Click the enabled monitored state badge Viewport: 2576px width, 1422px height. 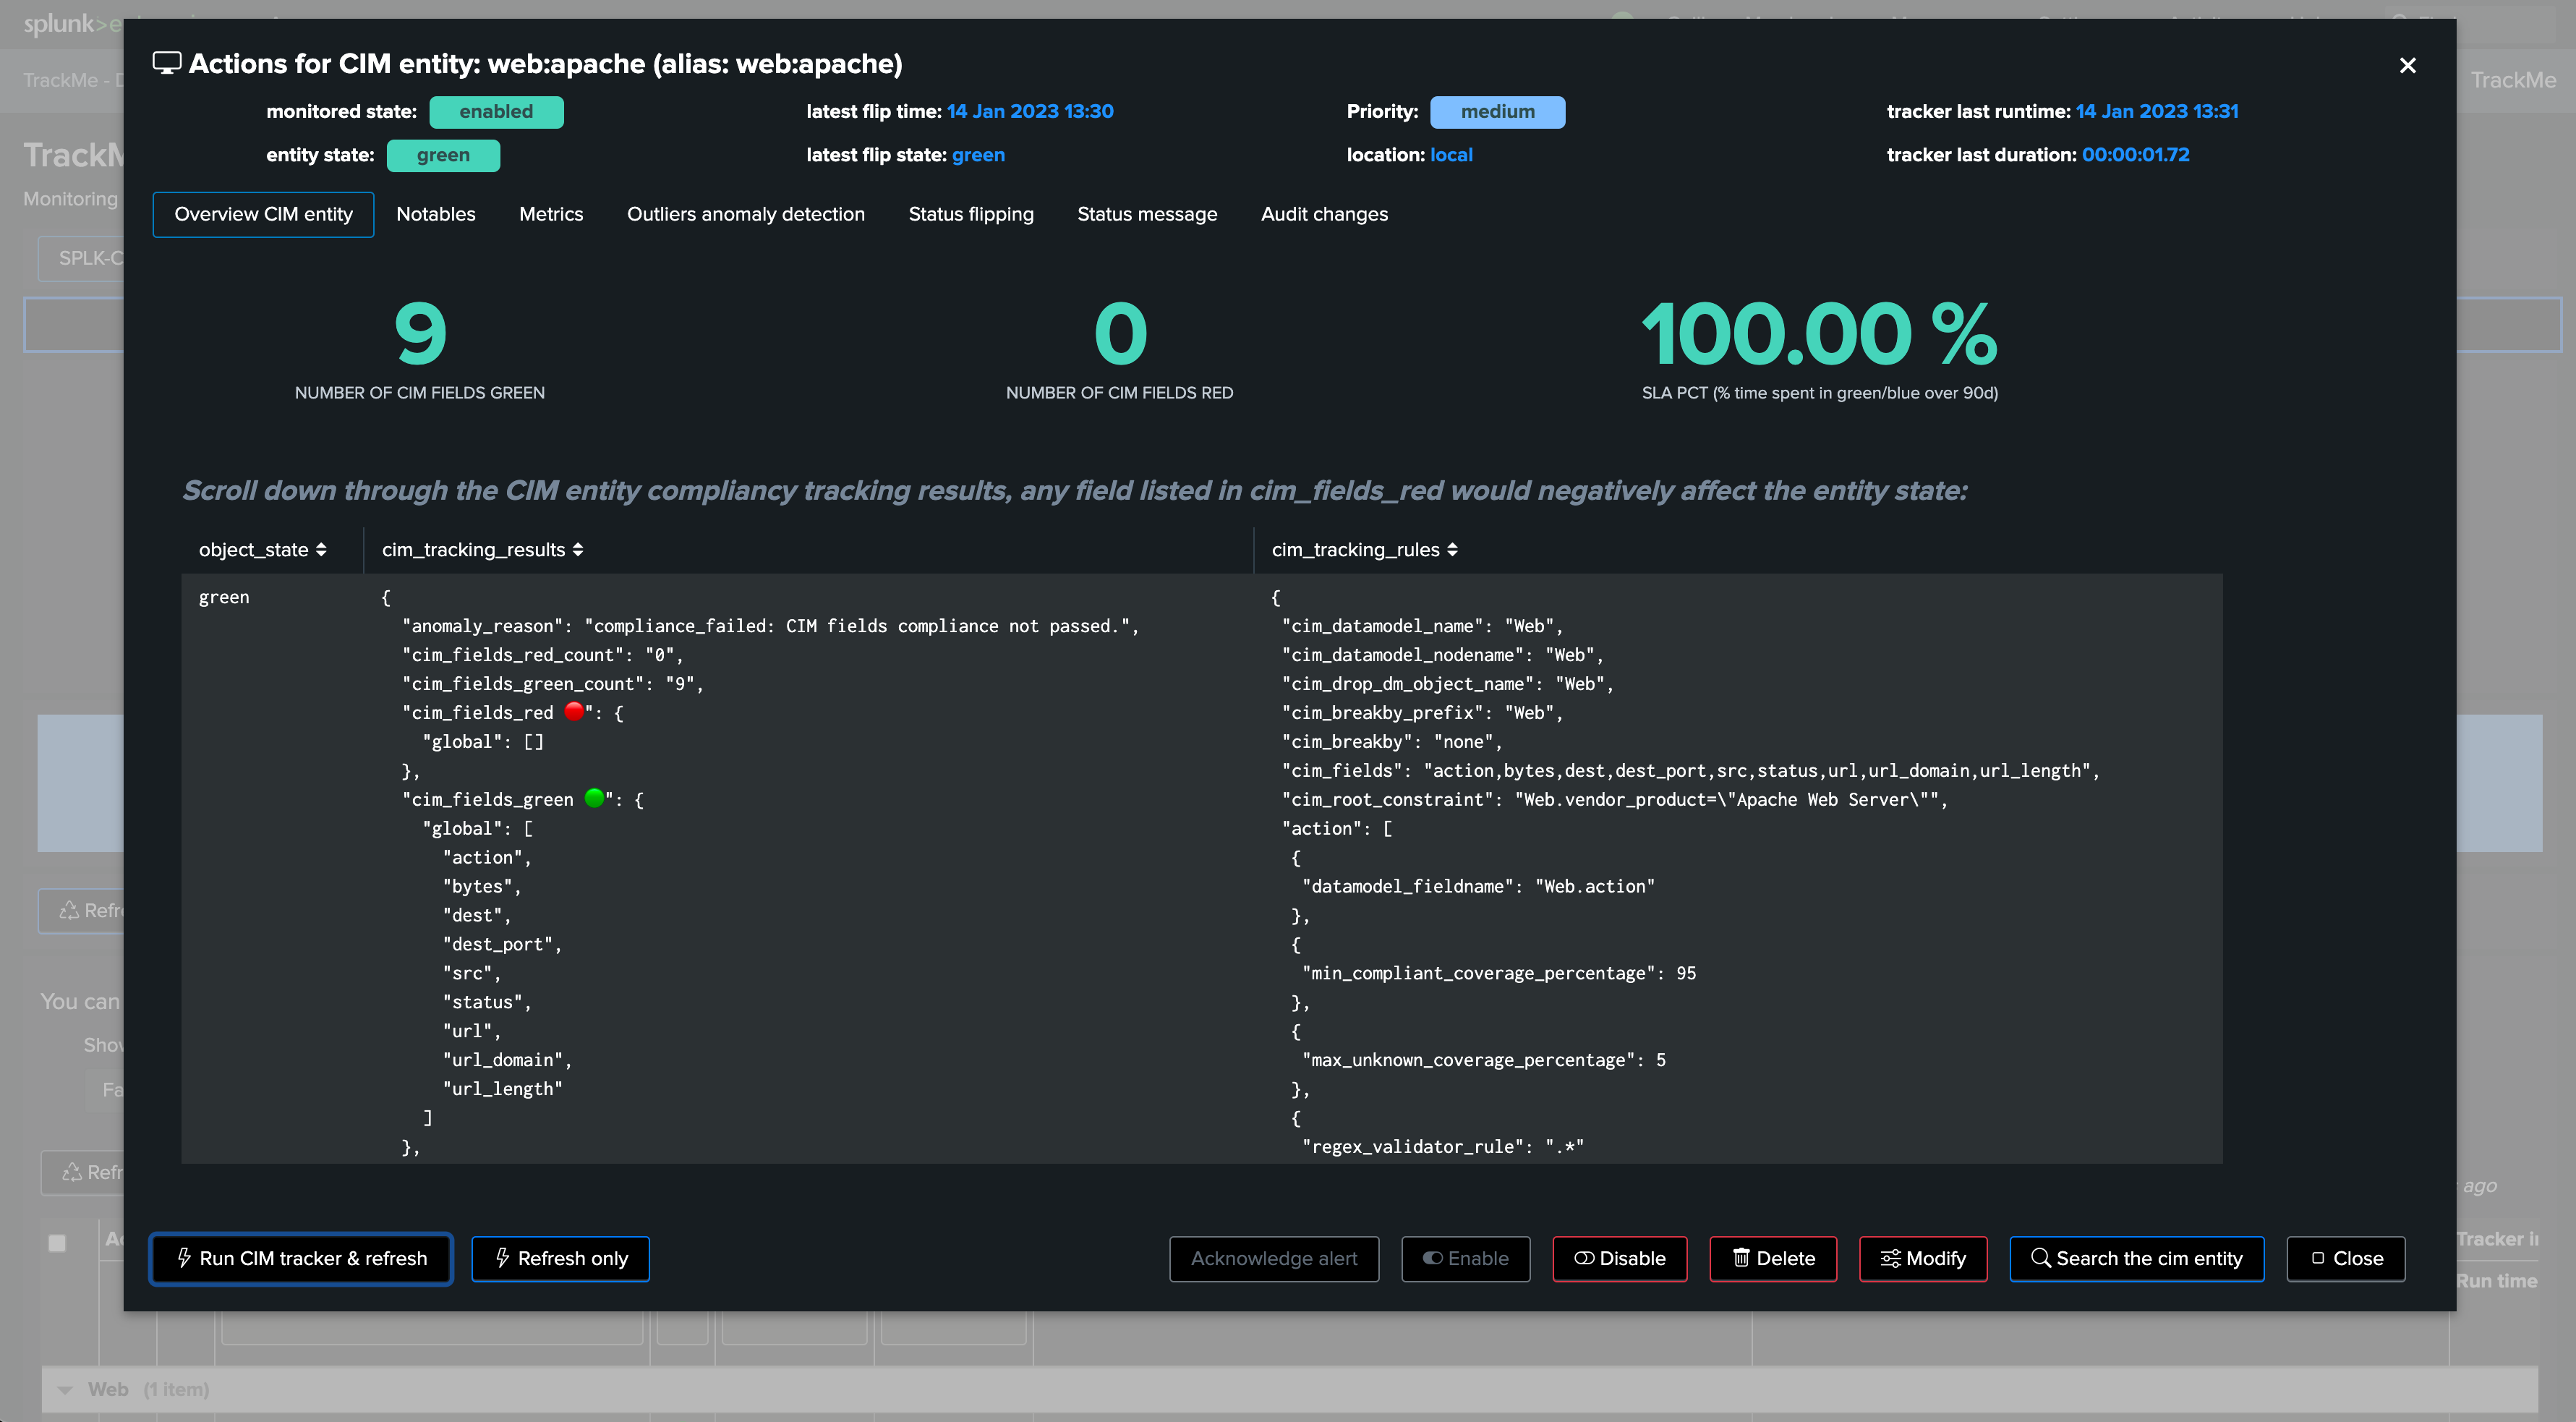pyautogui.click(x=496, y=112)
